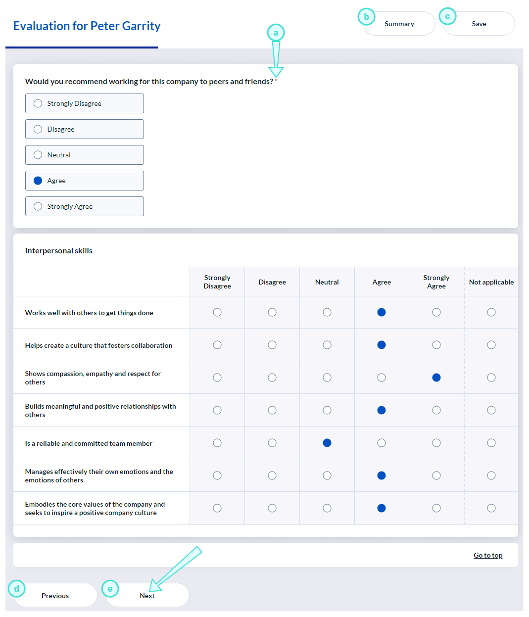Pick Neutral for recommending the company

click(x=38, y=155)
